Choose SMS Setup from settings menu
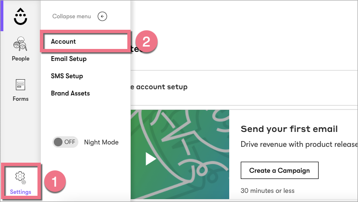 [x=67, y=76]
